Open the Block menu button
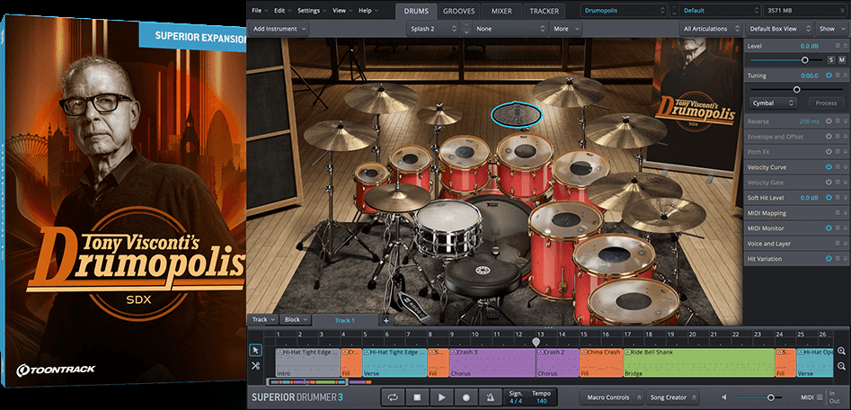Image resolution: width=851 pixels, height=410 pixels. 297,320
